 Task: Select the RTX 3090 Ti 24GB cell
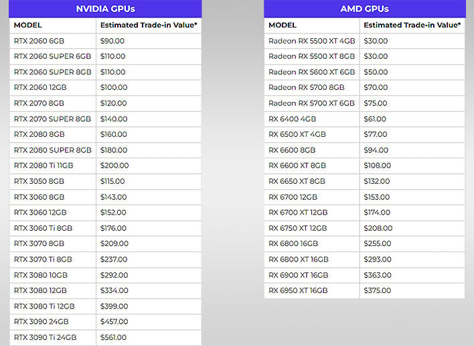pyautogui.click(x=53, y=337)
